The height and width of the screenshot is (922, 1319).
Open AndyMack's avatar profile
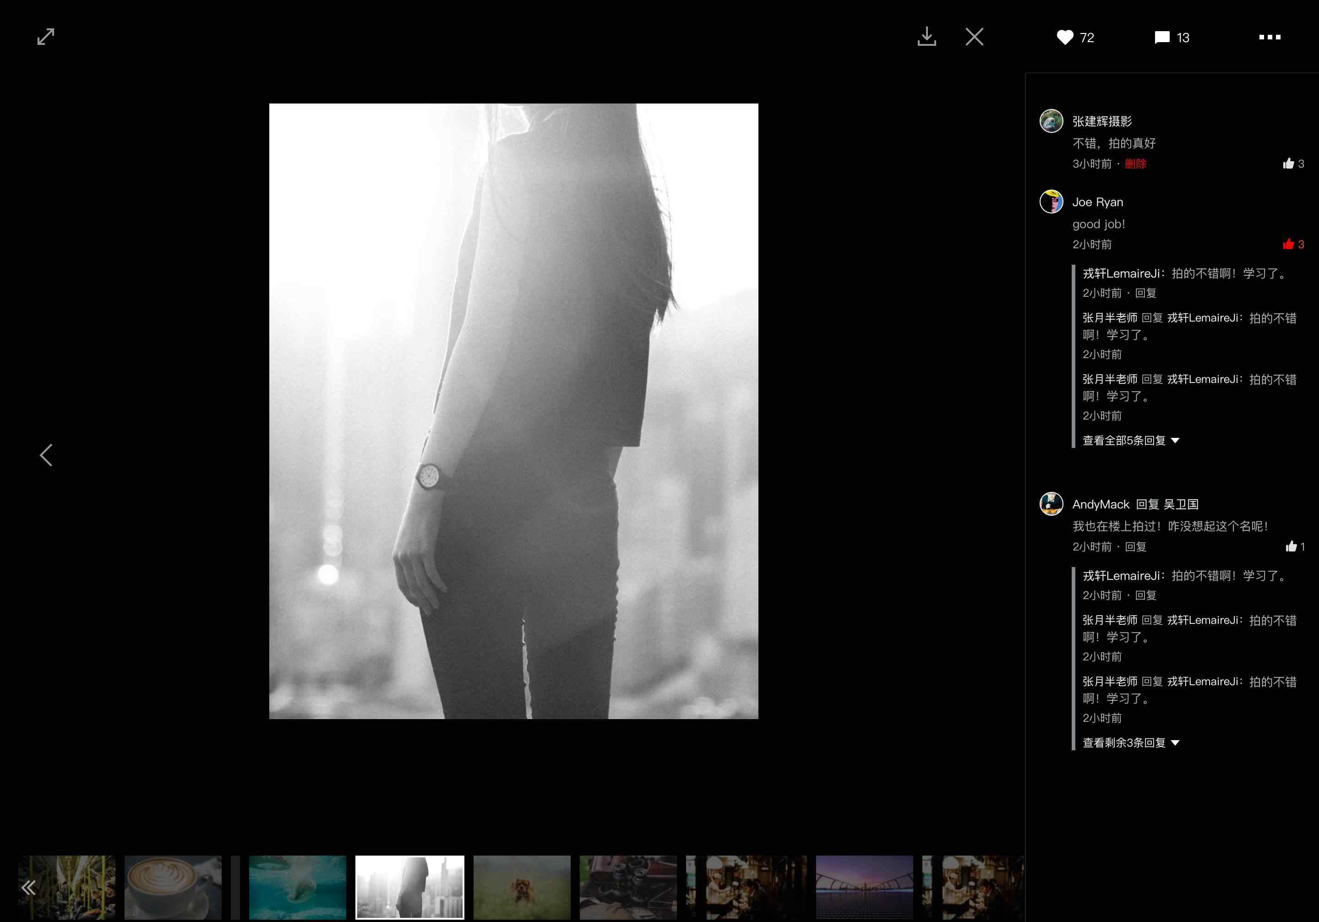(x=1051, y=504)
